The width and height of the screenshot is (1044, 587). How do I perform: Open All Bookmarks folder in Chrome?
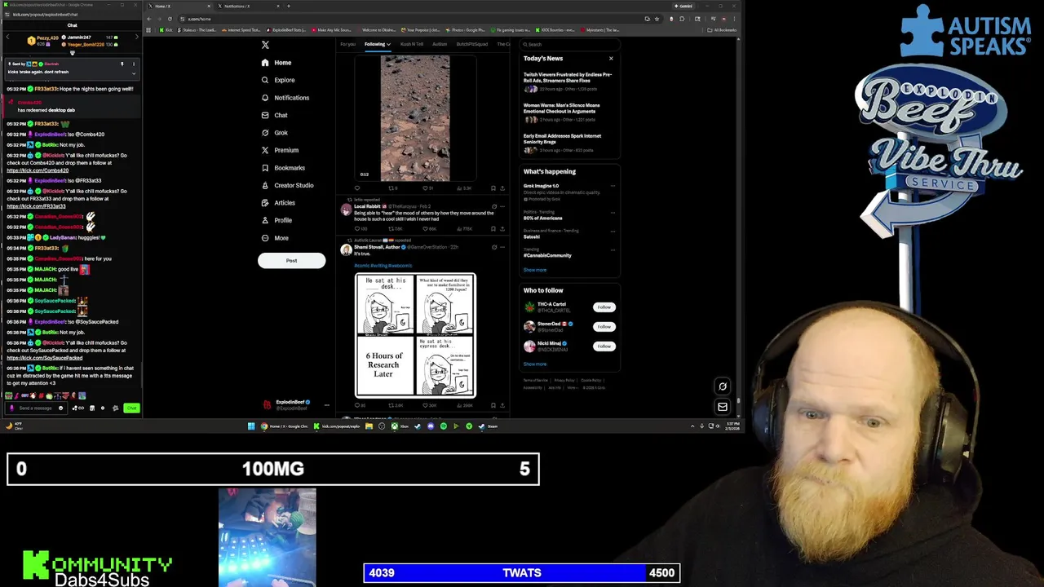[x=723, y=30]
